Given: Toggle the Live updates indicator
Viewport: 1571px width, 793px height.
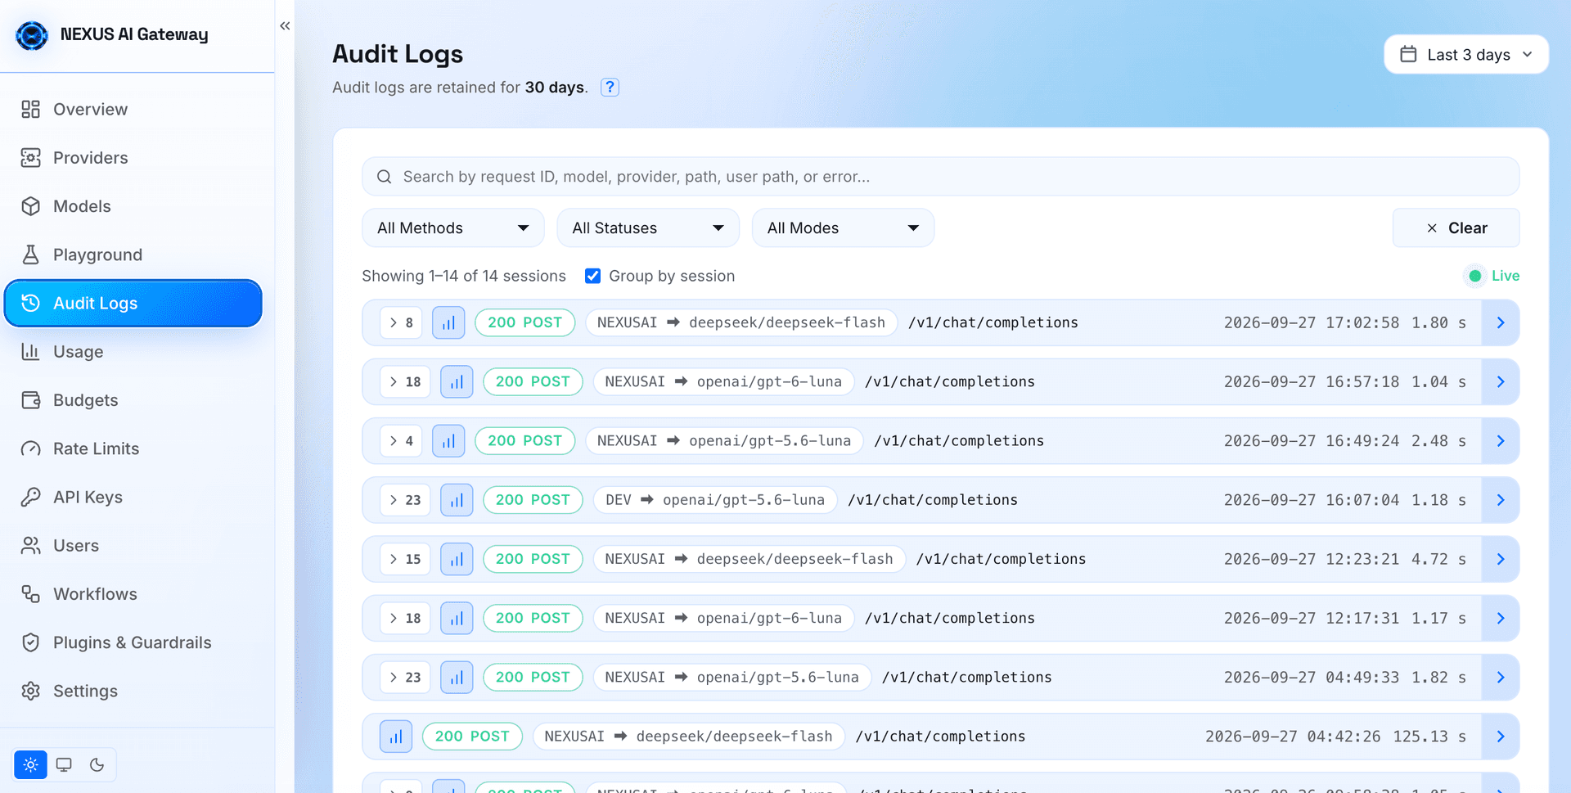Looking at the screenshot, I should pyautogui.click(x=1492, y=276).
